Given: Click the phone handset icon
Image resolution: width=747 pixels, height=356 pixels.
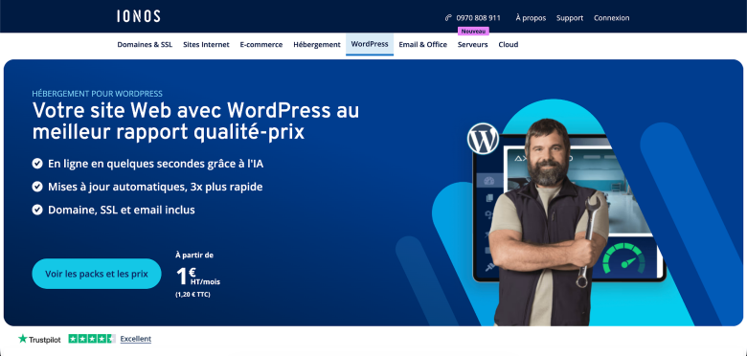Looking at the screenshot, I should (x=448, y=18).
